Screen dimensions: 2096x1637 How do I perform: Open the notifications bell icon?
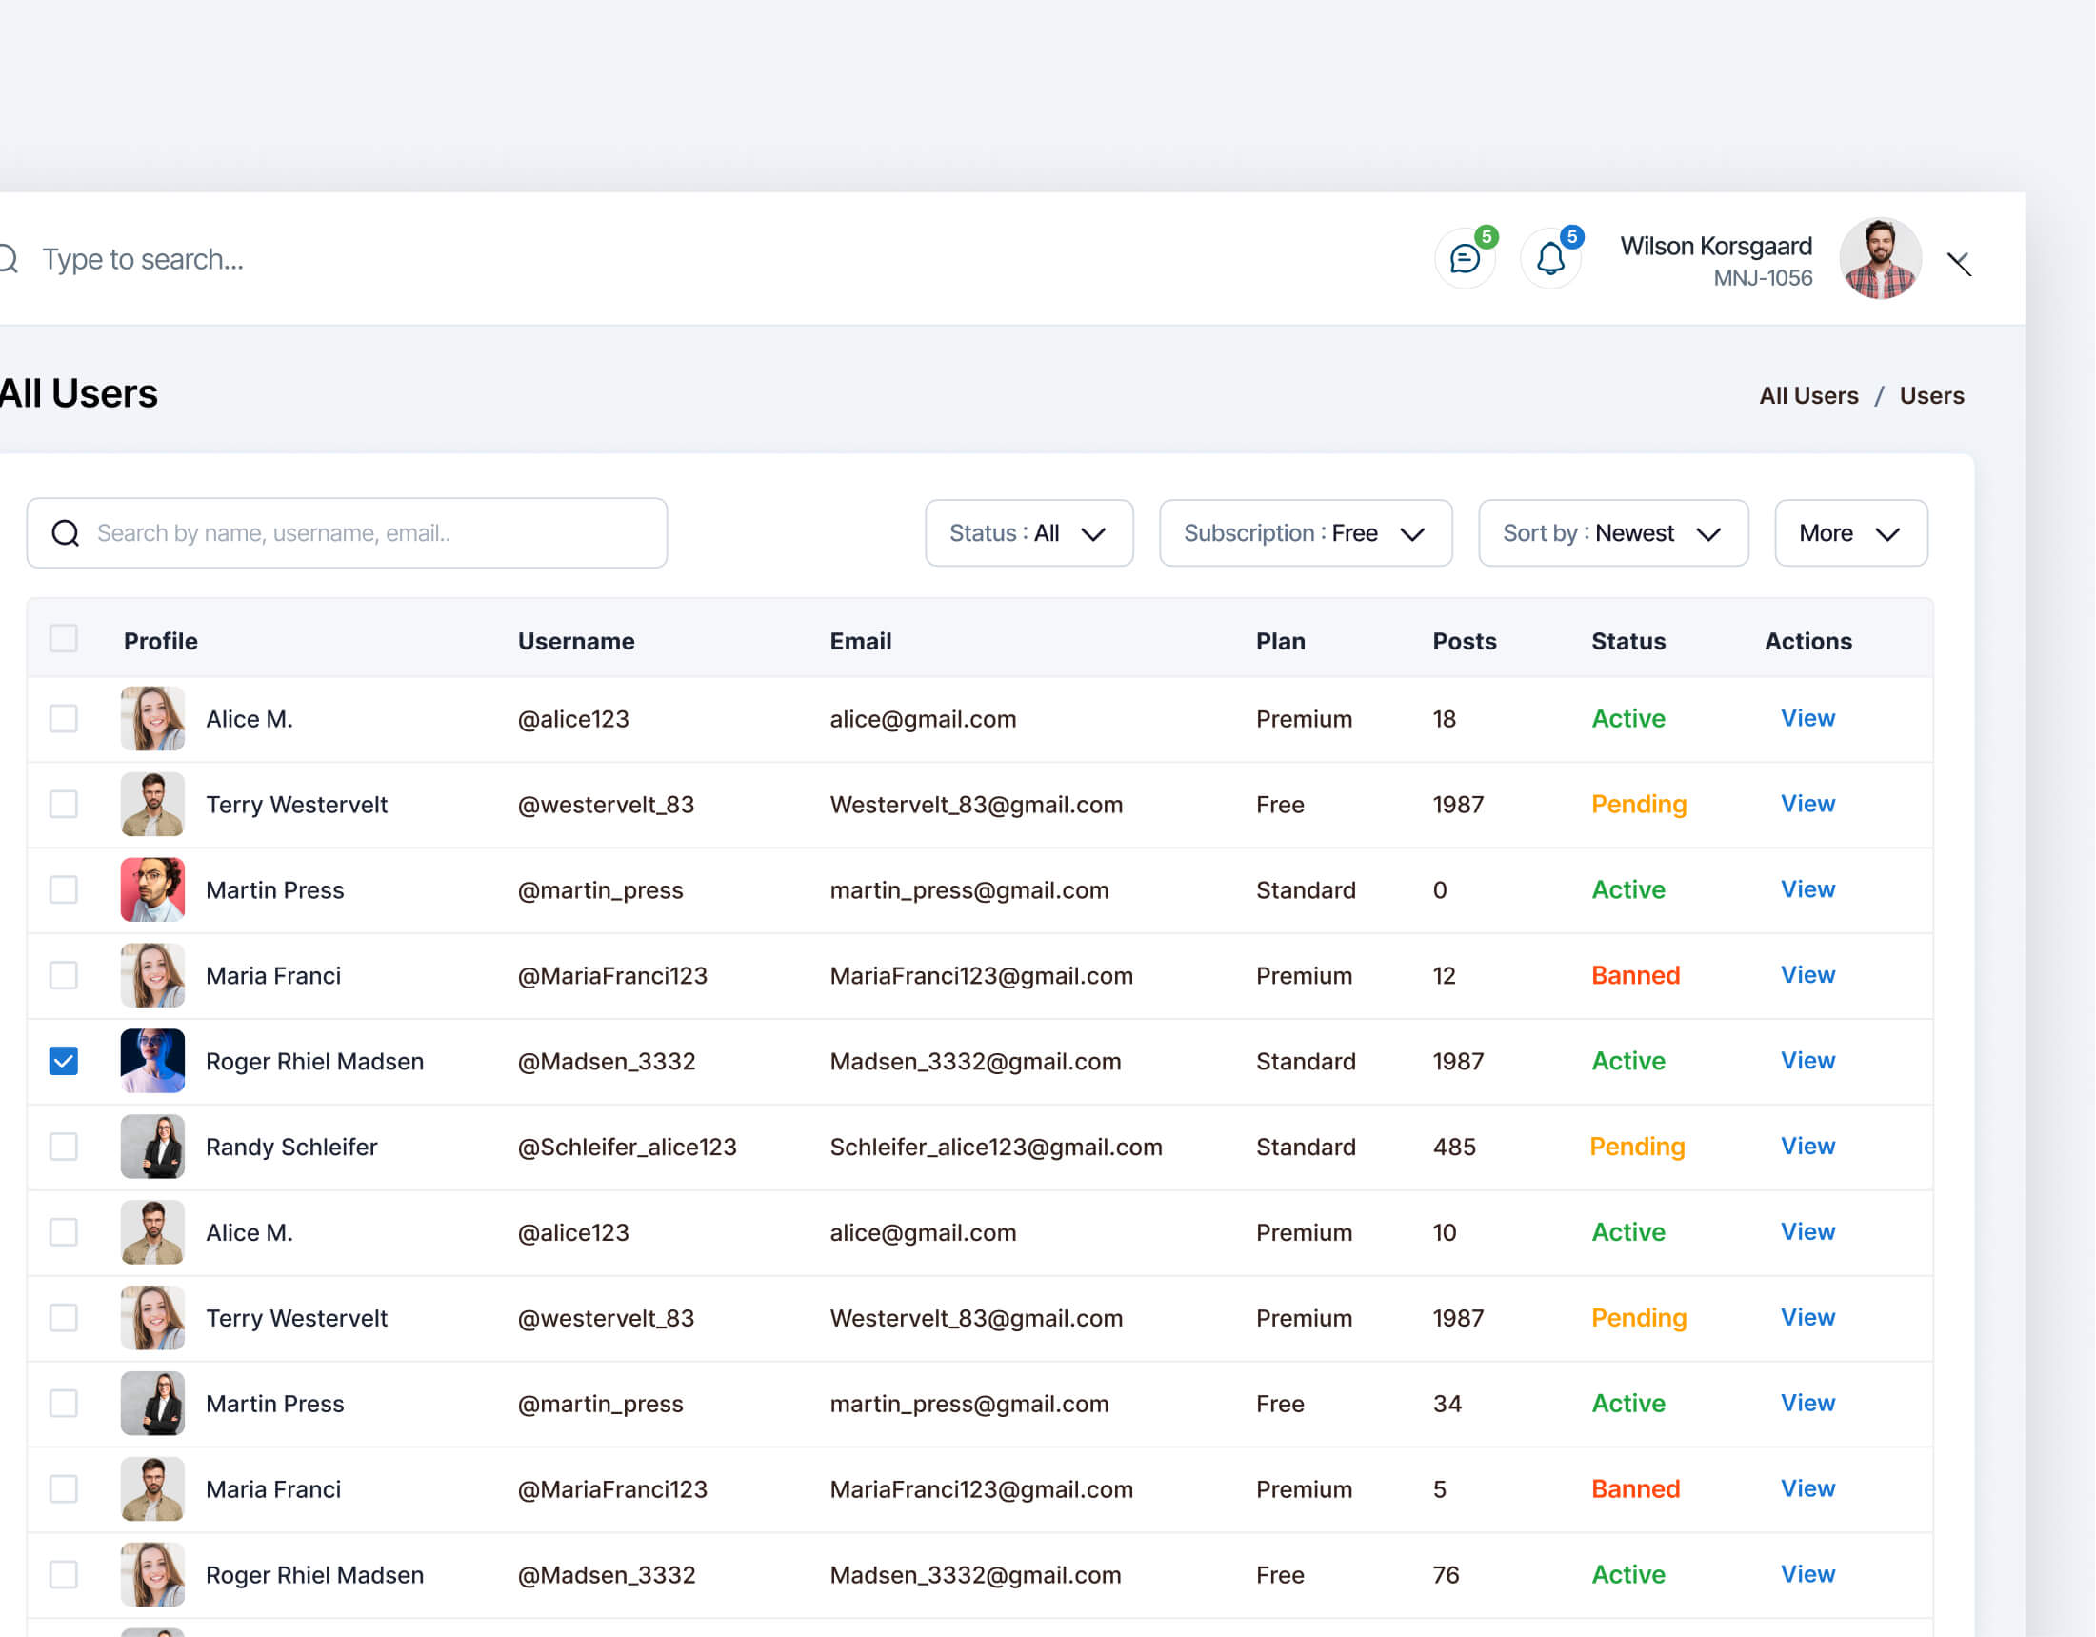(x=1551, y=259)
